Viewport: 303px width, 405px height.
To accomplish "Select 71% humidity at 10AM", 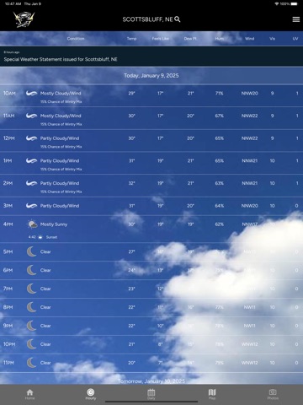I will click(x=220, y=93).
